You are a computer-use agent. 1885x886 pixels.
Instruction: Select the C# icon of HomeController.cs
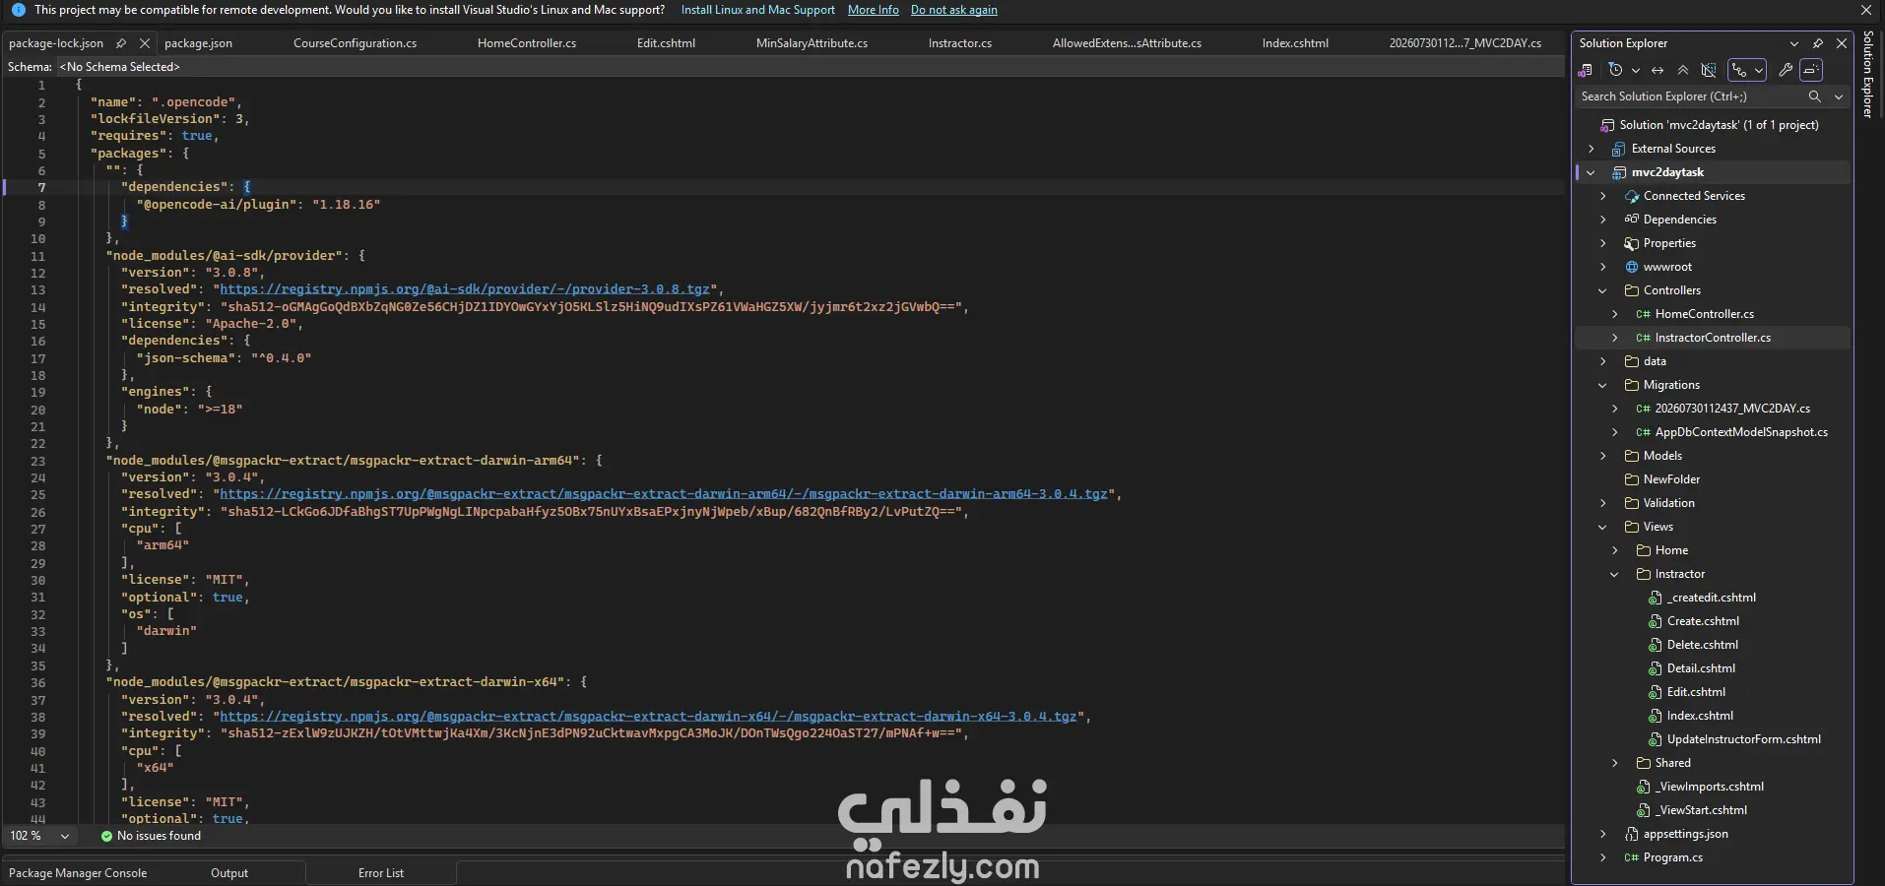tap(1644, 314)
